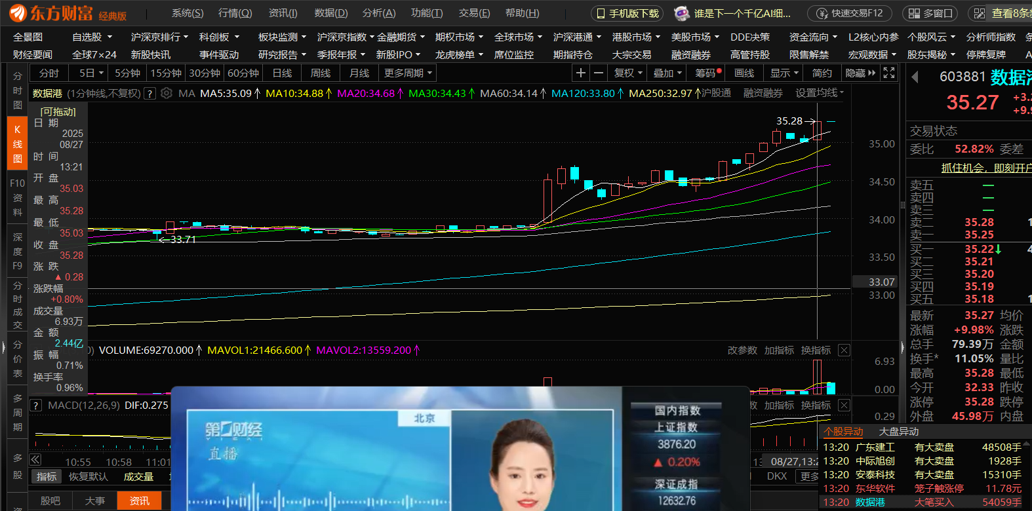Toggle the 指标 indicator button
The image size is (1032, 511).
pos(47,476)
